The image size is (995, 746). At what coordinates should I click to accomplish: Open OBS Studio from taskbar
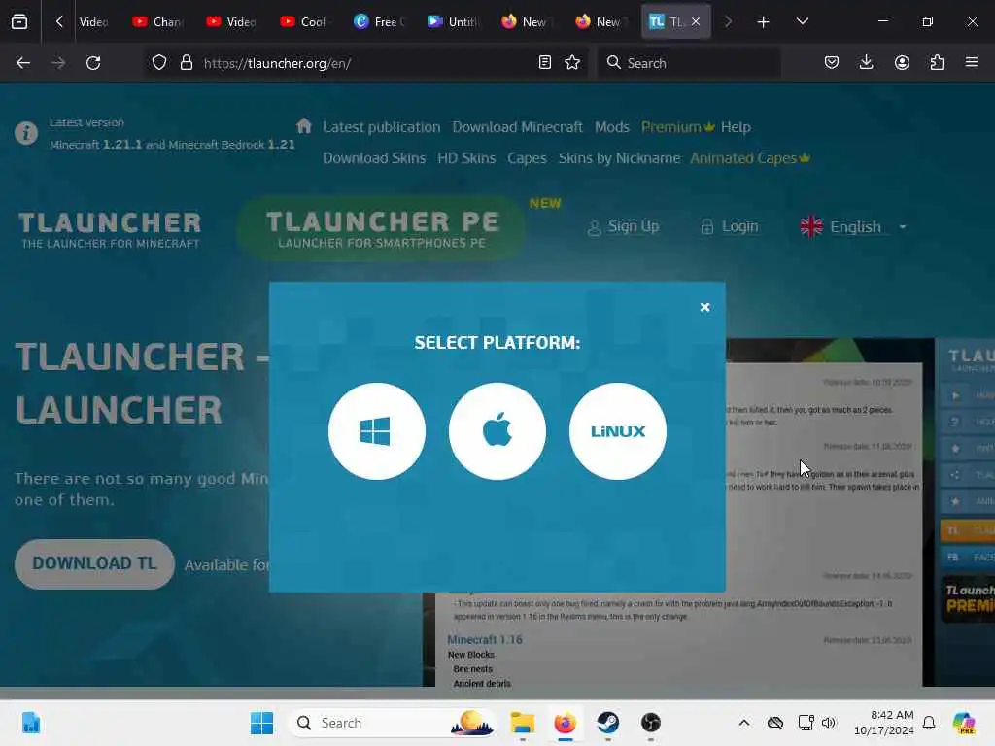coord(650,723)
